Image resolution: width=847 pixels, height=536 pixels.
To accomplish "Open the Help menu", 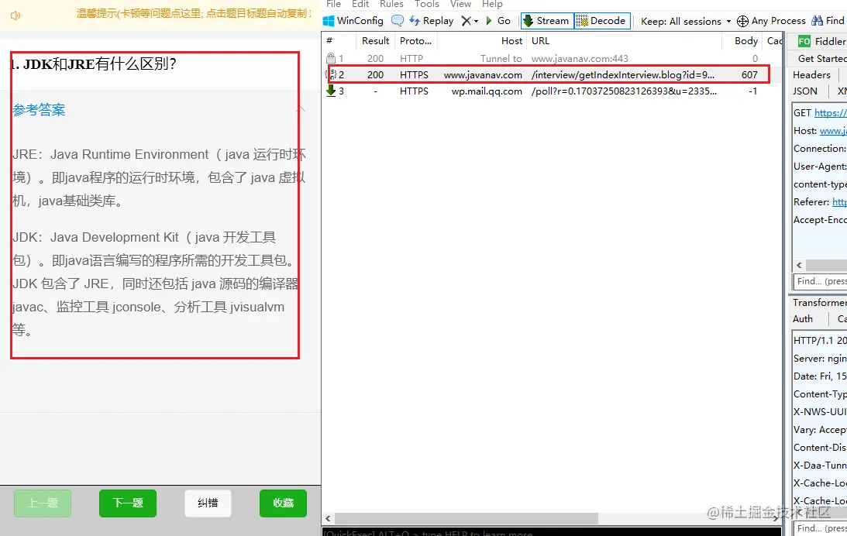I will click(x=492, y=5).
